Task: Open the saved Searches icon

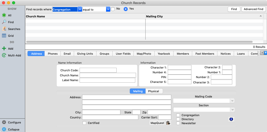Action: (x=4, y=29)
